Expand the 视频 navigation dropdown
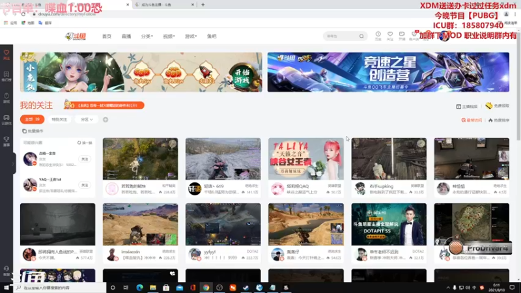Image resolution: width=521 pixels, height=293 pixels. click(x=169, y=36)
